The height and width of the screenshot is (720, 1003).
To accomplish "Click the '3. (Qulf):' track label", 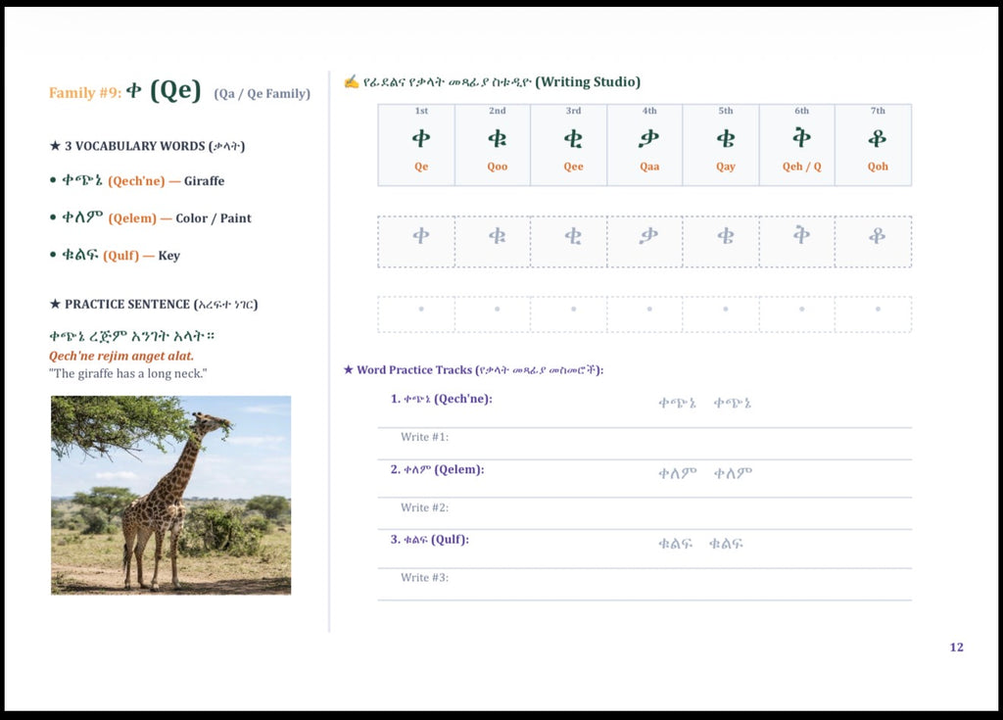I will (x=430, y=540).
